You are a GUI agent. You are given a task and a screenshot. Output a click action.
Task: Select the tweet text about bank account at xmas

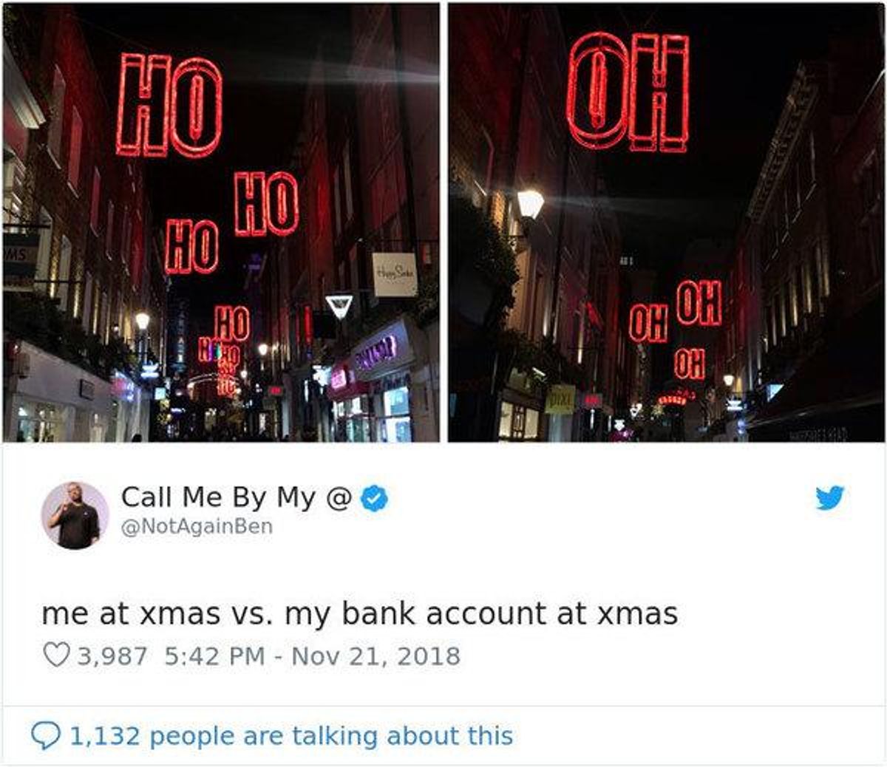pos(359,613)
